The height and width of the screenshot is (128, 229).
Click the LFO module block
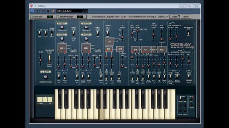pos(109,42)
